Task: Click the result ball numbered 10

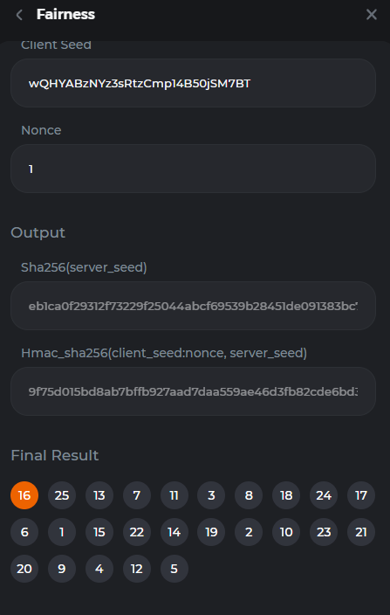Action: pos(286,532)
